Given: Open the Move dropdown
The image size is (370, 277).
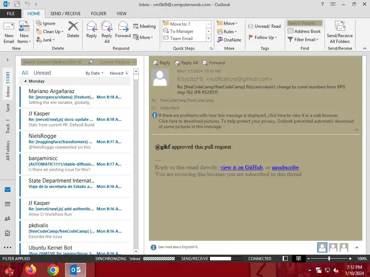Looking at the screenshot, I should click(227, 23).
